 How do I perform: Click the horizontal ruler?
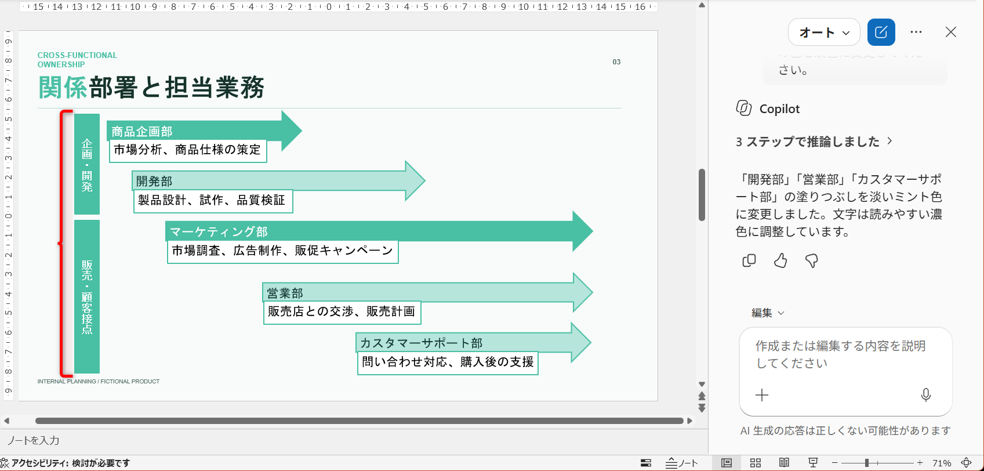click(x=339, y=7)
